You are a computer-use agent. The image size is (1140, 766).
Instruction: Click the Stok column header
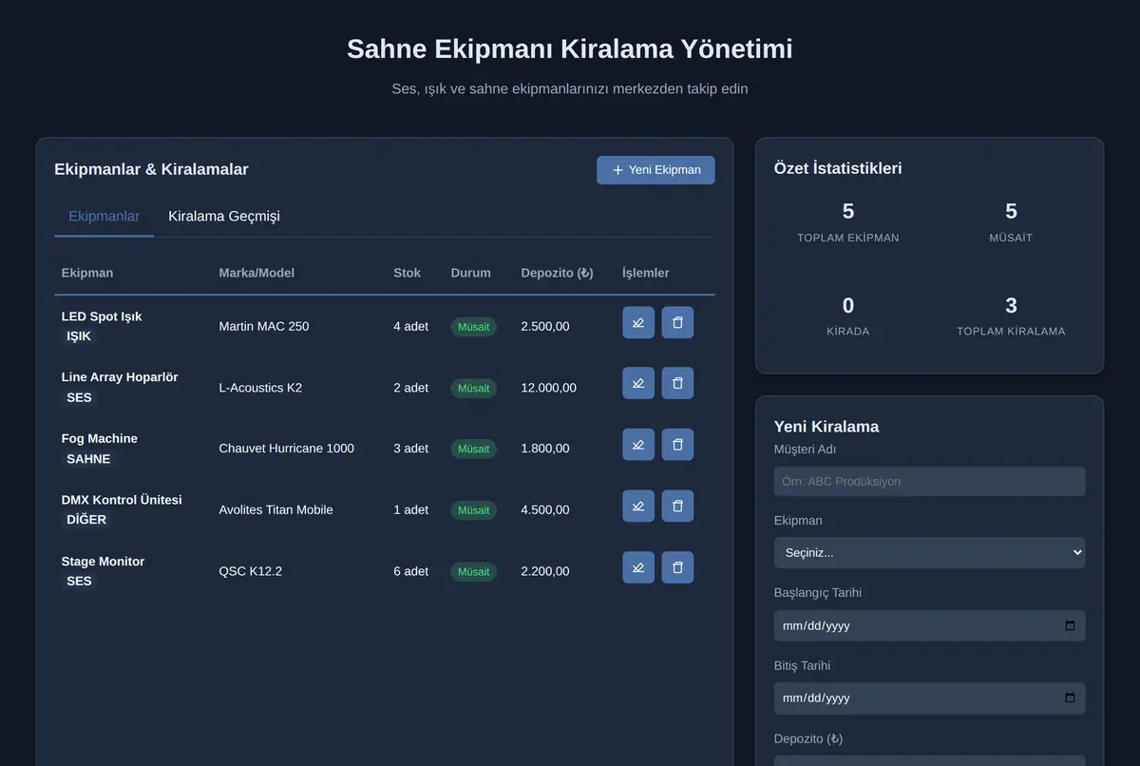click(408, 273)
